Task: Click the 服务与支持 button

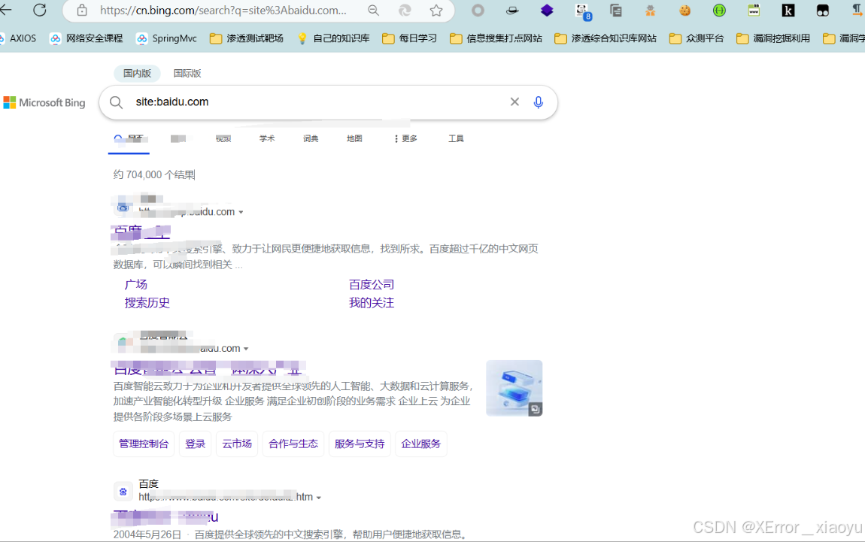Action: [359, 444]
